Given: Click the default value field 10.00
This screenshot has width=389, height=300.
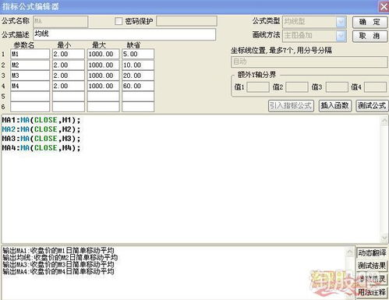Looking at the screenshot, I should [138, 65].
